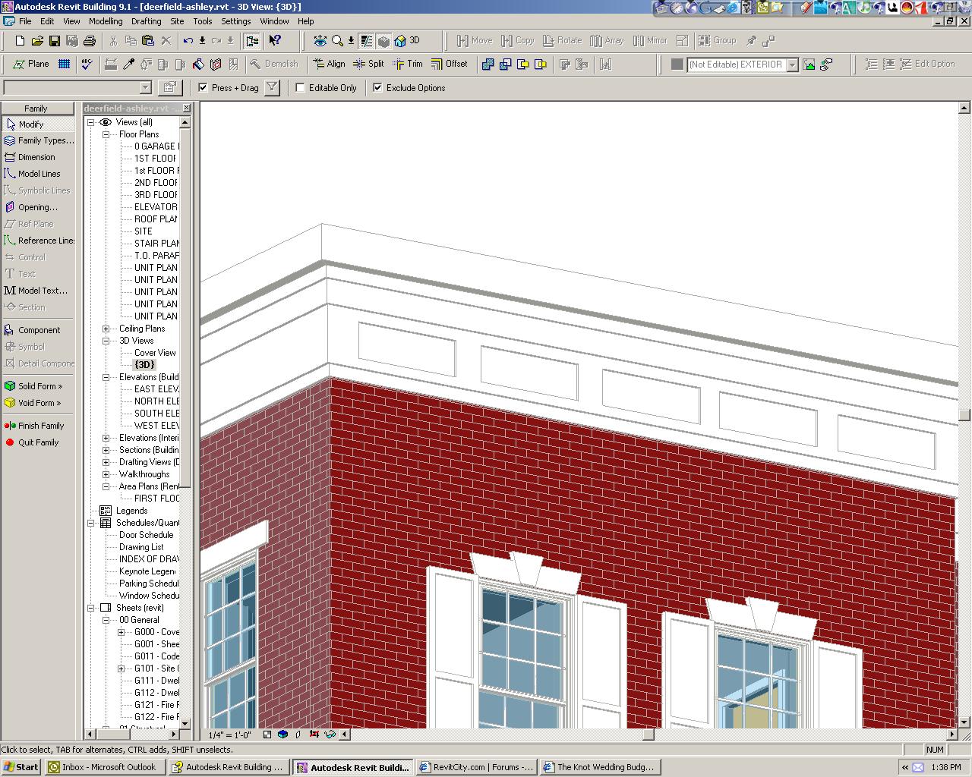Screen dimensions: 972x777
Task: Select the Dimension tool
Action: pos(36,157)
